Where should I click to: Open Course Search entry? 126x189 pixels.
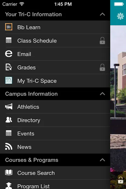(55, 173)
